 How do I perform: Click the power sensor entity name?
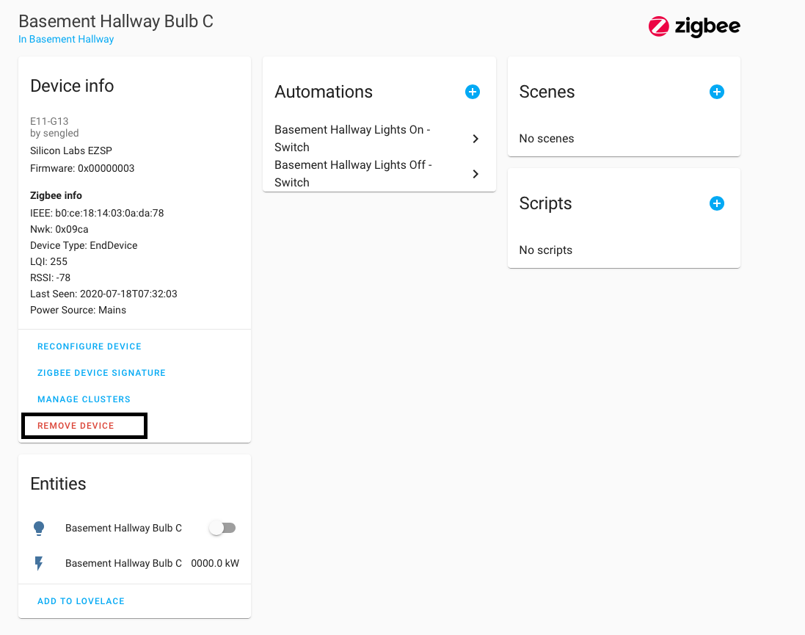(123, 563)
